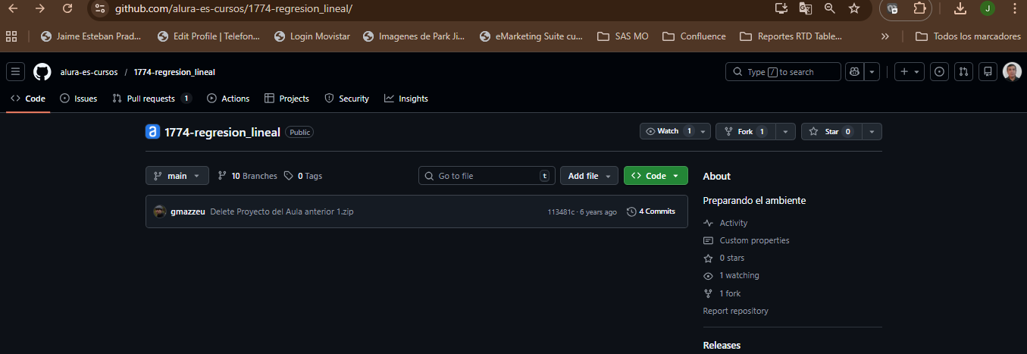1027x354 pixels.
Task: Open the fork options dropdown arrow
Action: coord(787,131)
